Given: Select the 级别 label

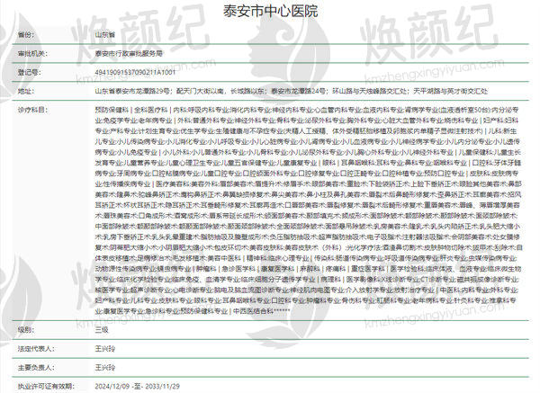Looking at the screenshot, I should pos(26,330).
